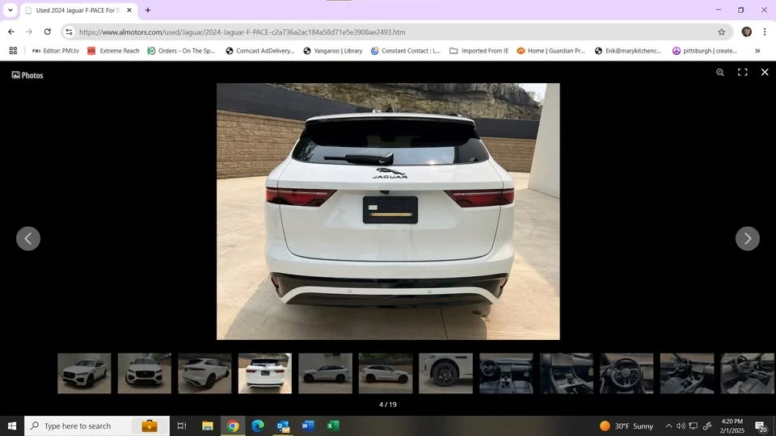The height and width of the screenshot is (436, 776).
Task: Open Editor: PMI.tv bookmark
Action: click(x=56, y=50)
